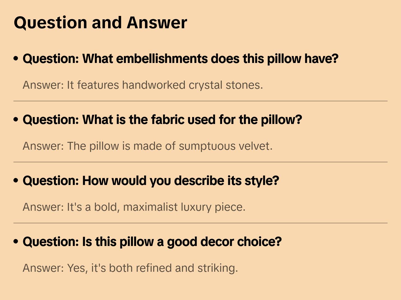Click the word "striking" in the last answer
Screen dimensions: 401x300
point(217,268)
